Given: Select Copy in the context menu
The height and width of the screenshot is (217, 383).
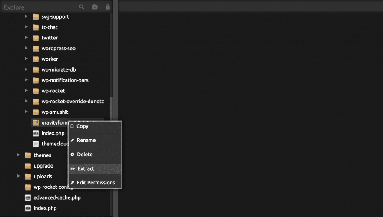Looking at the screenshot, I should (x=82, y=126).
